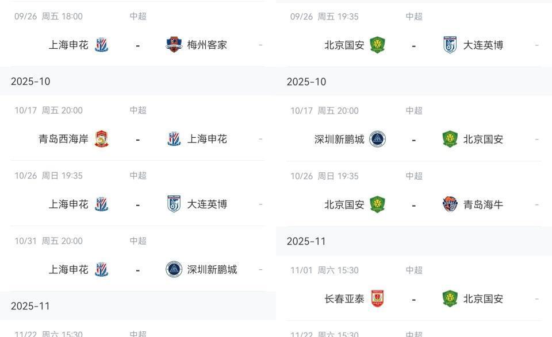552x337 pixels.
Task: Click 中超 label of the 09/26 18:00 match
Action: click(x=138, y=17)
